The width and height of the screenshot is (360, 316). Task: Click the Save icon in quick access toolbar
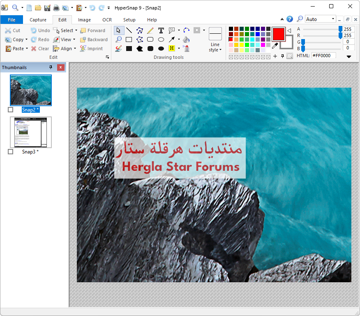[x=47, y=8]
